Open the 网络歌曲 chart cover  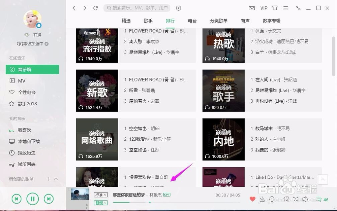[x=97, y=139]
